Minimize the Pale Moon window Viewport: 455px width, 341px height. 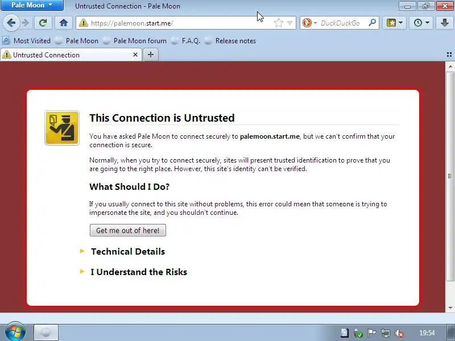click(407, 6)
